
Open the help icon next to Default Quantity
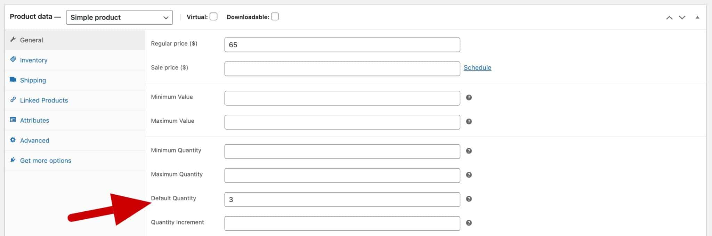[469, 199]
